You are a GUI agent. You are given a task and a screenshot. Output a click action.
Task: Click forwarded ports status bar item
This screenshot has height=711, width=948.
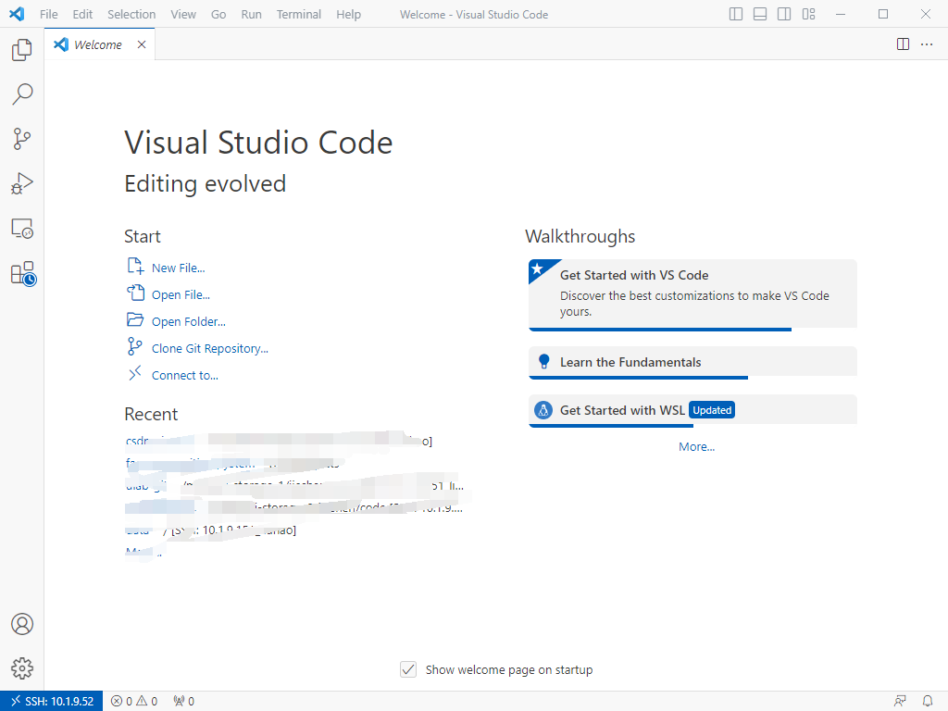pyautogui.click(x=184, y=702)
